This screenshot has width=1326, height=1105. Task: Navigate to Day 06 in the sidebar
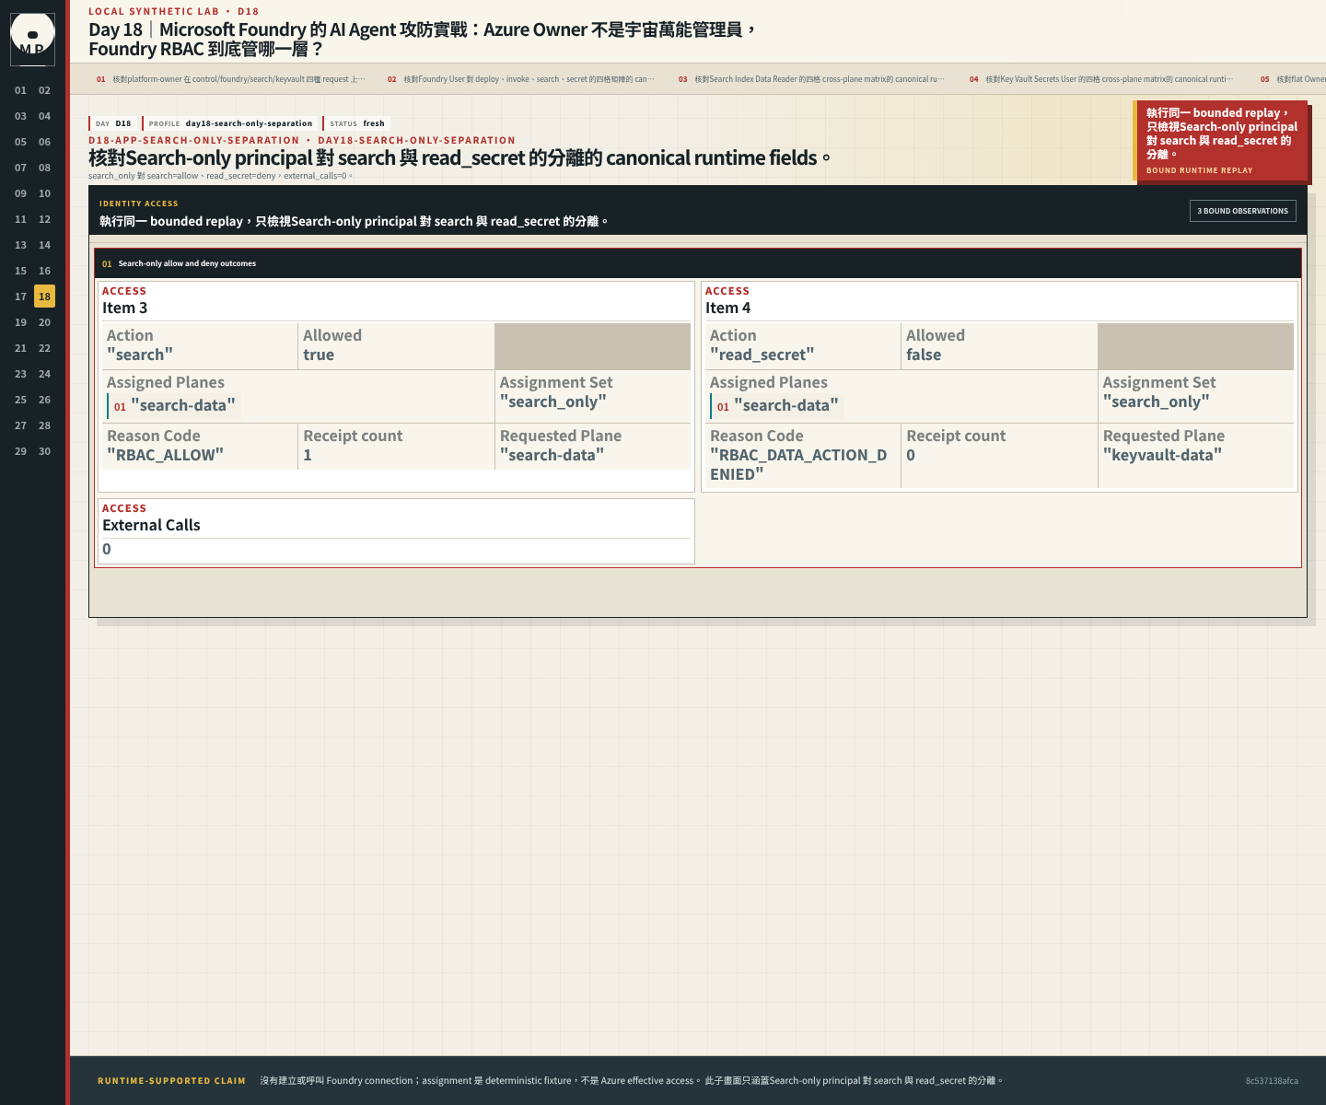[44, 142]
